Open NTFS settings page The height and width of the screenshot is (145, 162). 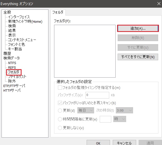click(12, 63)
